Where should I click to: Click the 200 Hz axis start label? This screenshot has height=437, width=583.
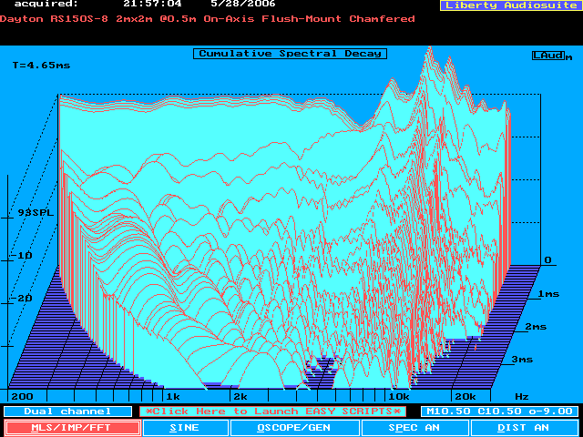click(21, 398)
